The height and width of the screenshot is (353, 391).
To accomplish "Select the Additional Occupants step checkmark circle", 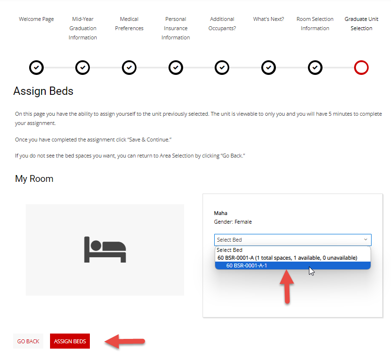I will 222,68.
